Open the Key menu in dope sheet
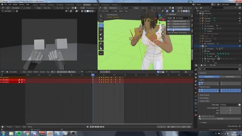 48,72
